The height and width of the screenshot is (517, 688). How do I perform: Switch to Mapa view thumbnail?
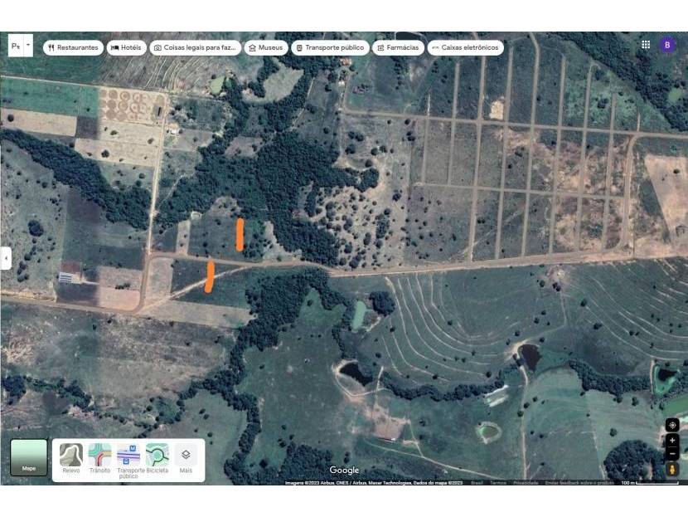pos(29,457)
